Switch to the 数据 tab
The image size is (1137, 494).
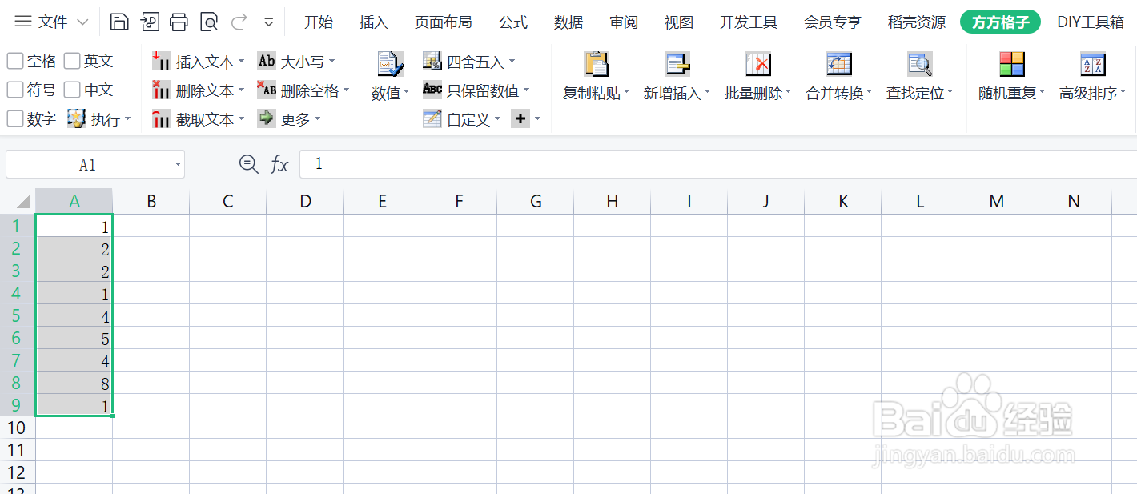(568, 22)
